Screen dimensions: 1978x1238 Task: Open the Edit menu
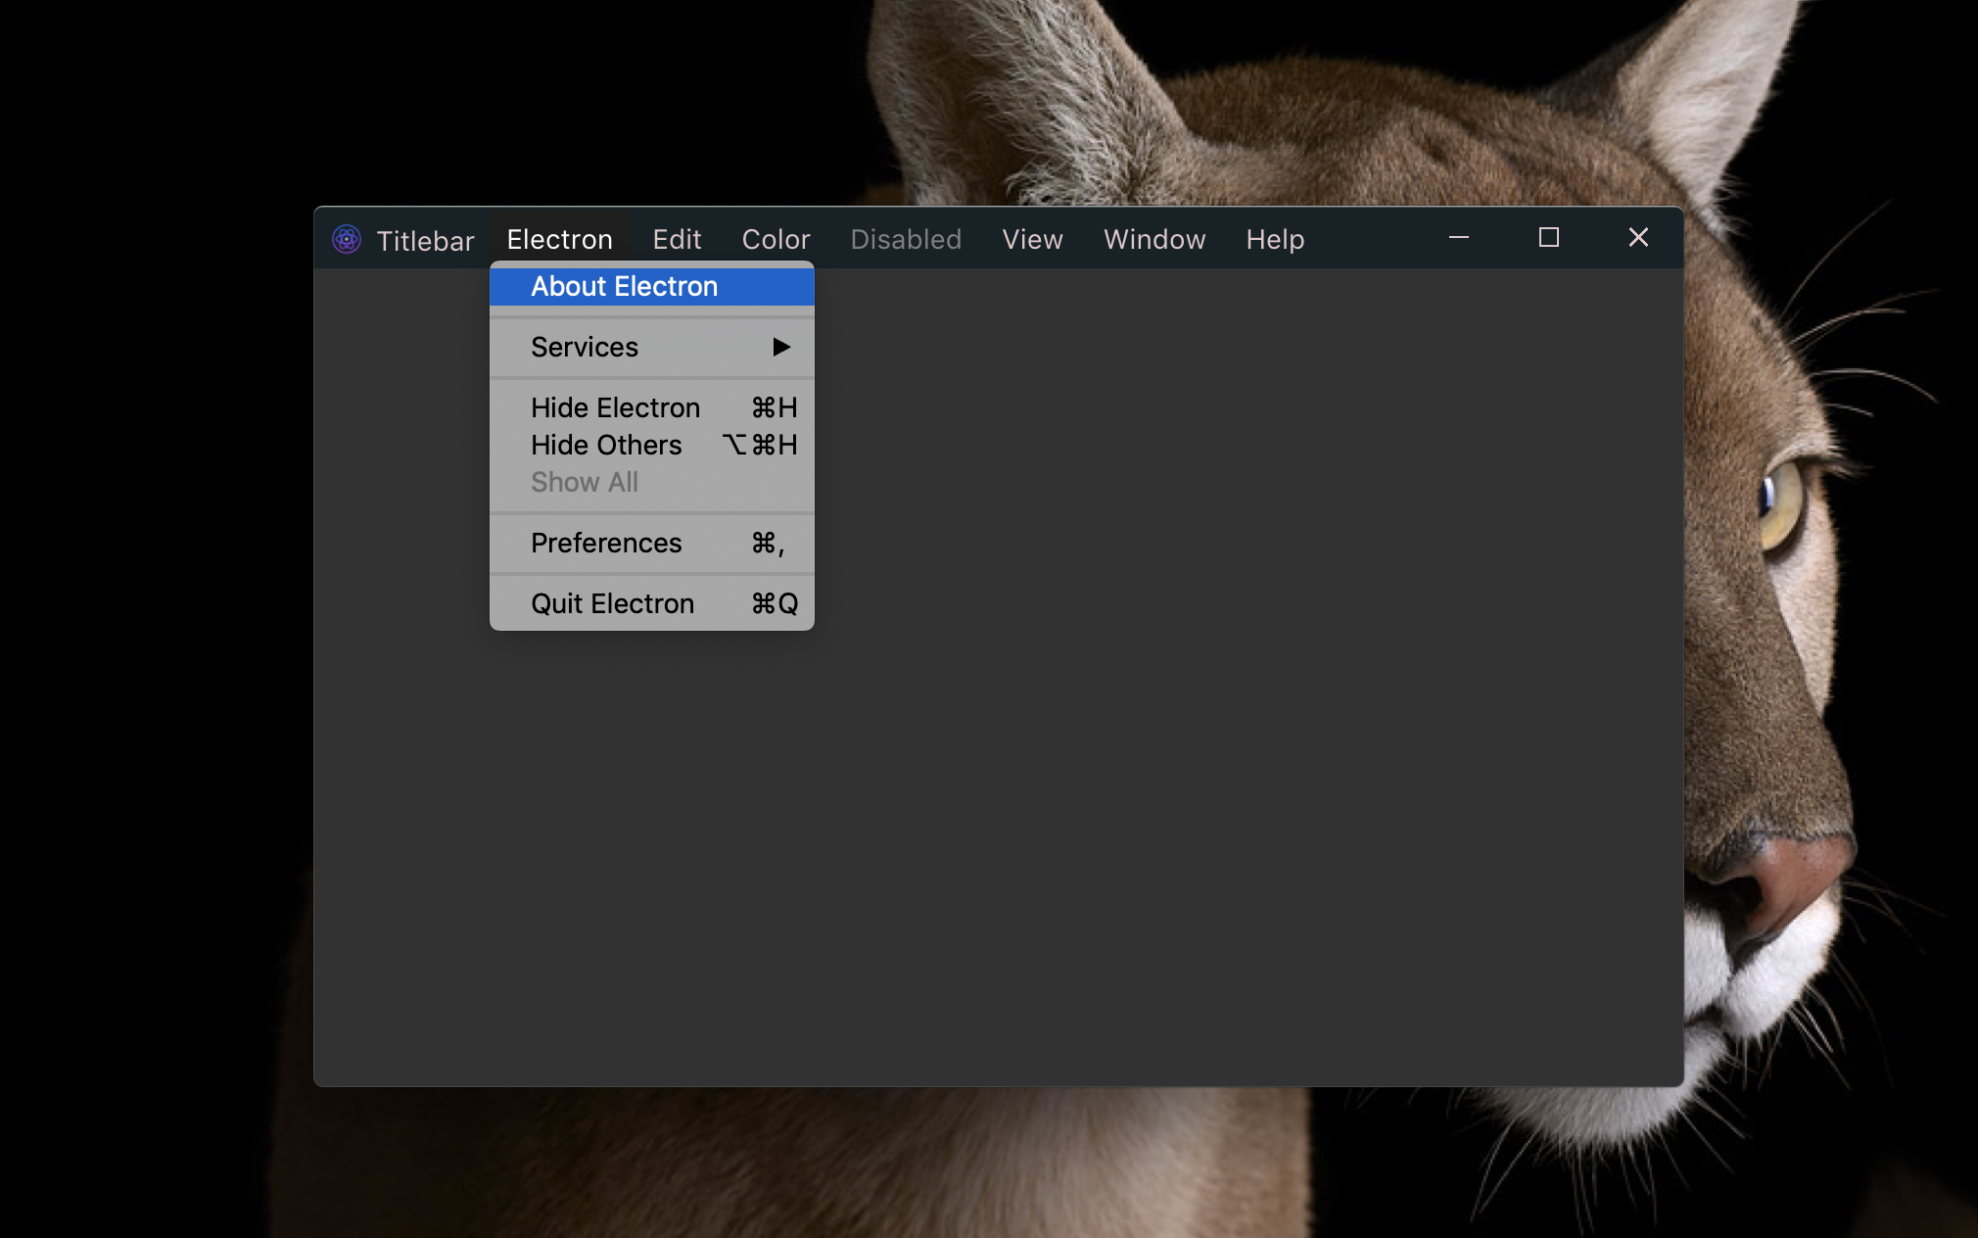point(677,239)
